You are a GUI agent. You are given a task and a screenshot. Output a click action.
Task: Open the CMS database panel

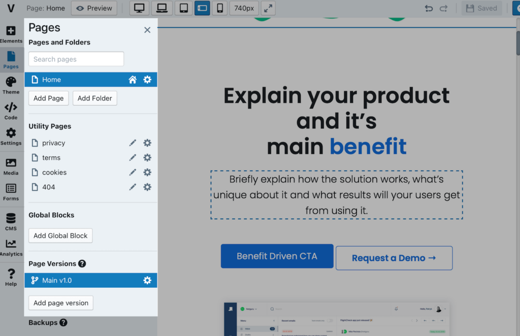pyautogui.click(x=11, y=222)
